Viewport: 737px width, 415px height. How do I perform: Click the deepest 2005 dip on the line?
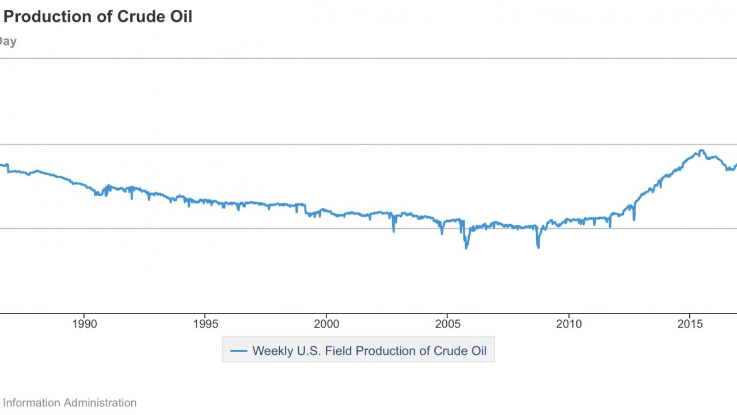(466, 247)
